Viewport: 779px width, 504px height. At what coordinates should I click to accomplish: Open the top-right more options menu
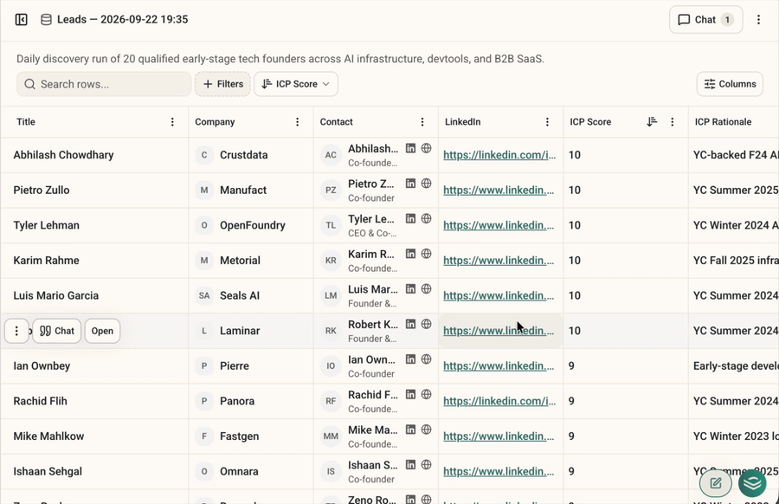758,19
